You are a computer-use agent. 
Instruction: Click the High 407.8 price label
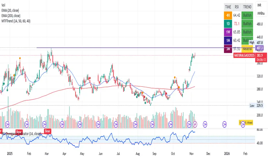[256, 43]
